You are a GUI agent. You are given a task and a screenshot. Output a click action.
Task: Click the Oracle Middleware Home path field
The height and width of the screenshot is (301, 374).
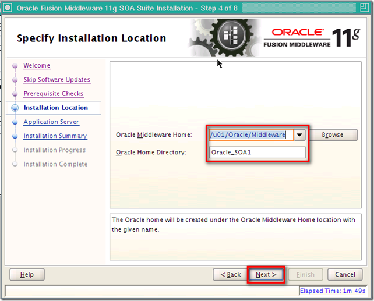click(x=251, y=135)
